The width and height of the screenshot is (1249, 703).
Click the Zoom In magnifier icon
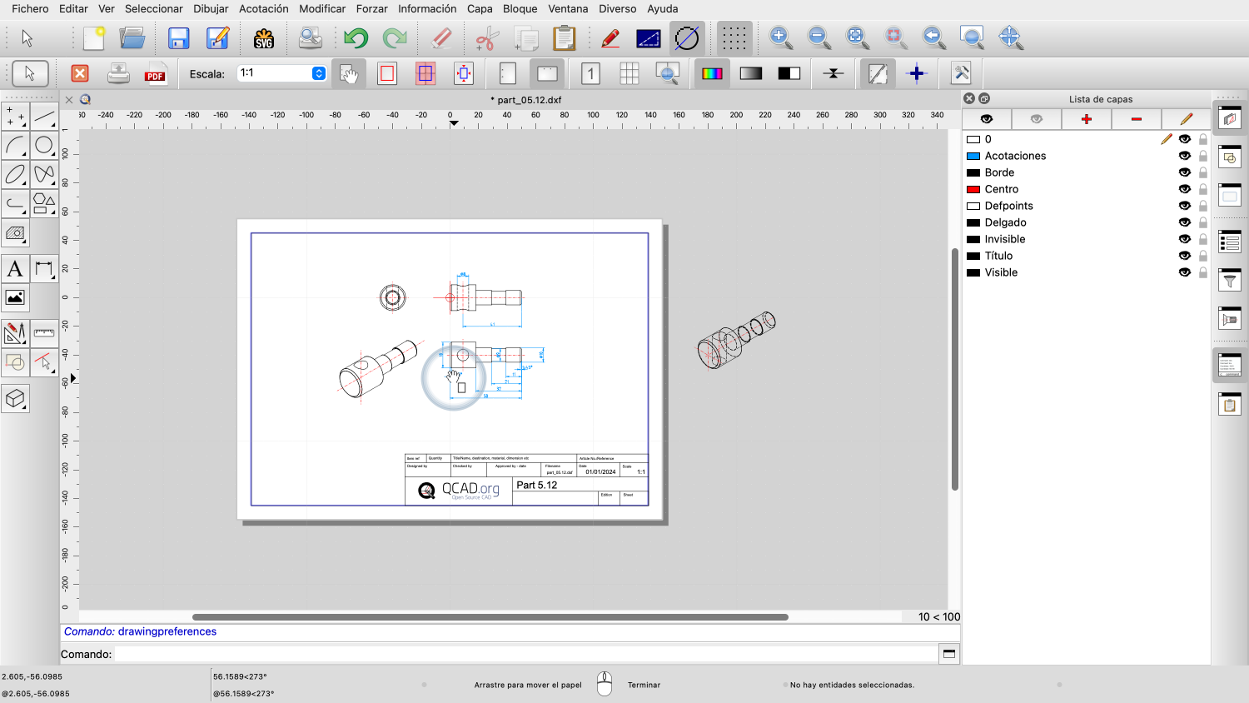pyautogui.click(x=780, y=37)
